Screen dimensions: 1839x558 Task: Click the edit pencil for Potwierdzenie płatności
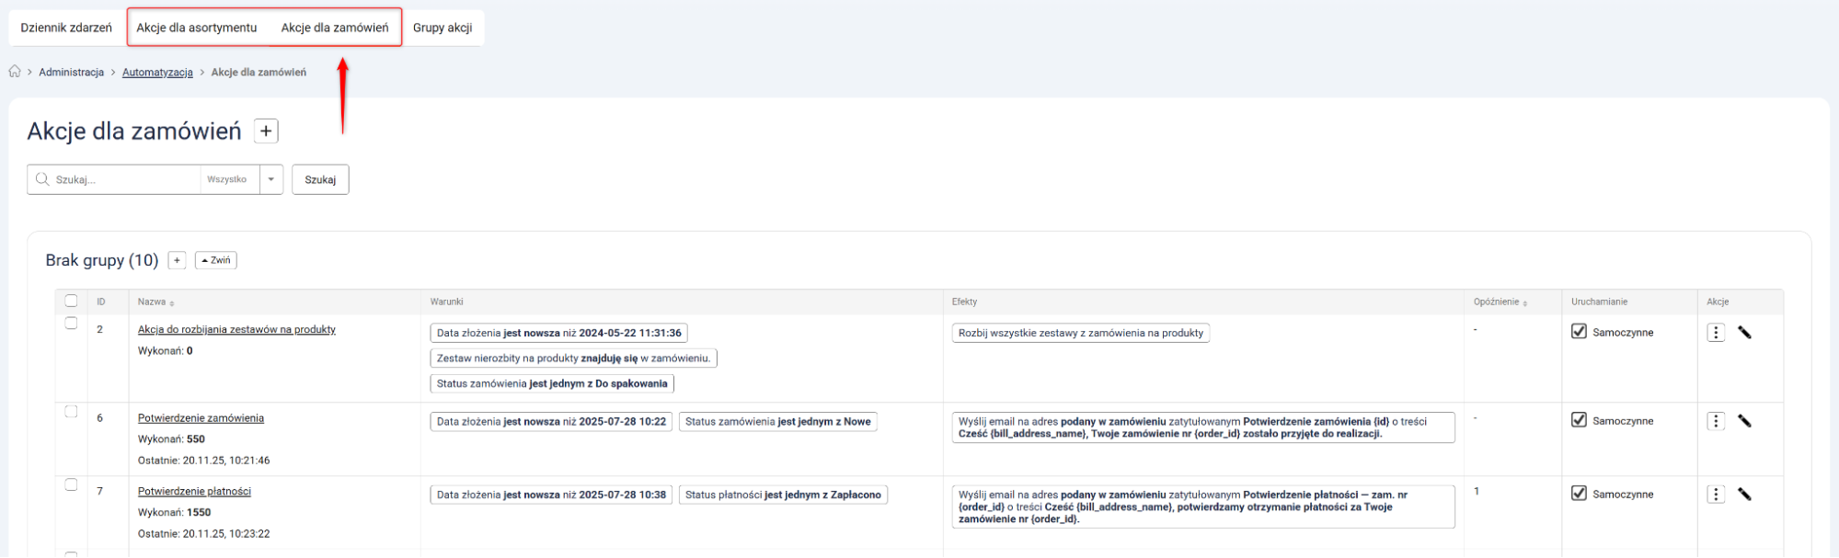1744,495
